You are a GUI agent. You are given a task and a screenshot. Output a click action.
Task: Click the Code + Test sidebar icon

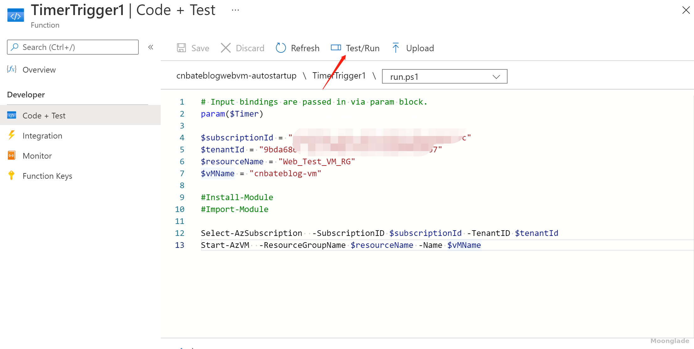click(x=12, y=115)
